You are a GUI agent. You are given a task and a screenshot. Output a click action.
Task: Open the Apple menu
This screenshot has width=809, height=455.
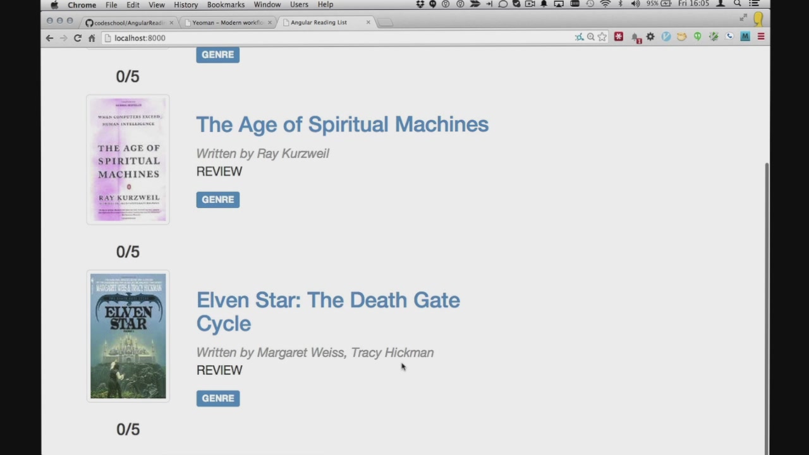[54, 4]
